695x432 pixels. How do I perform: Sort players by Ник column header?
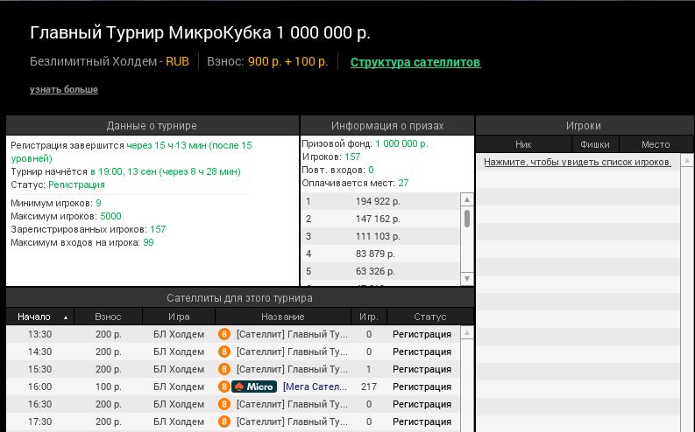tap(524, 144)
